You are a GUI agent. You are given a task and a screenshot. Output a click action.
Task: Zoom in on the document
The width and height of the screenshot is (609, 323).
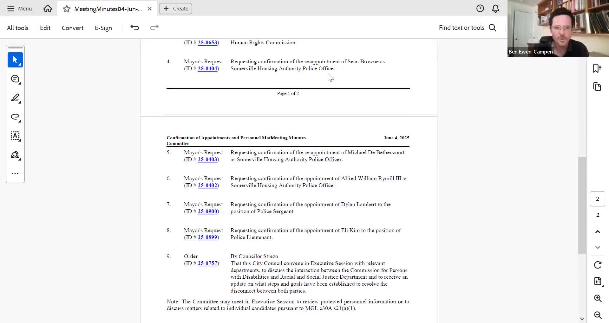click(598, 298)
